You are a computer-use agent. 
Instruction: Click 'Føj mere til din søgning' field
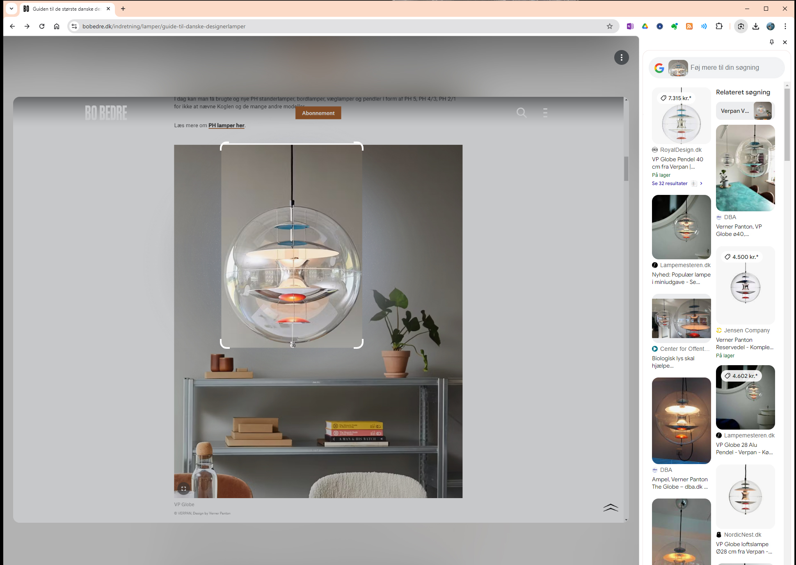(x=724, y=68)
